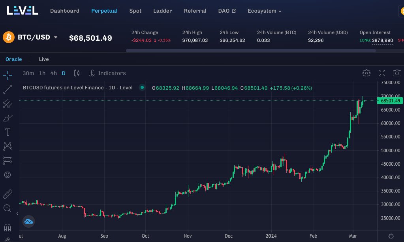Collapse the drawing toolbar with the arrow
The image size is (404, 242).
[x=17, y=214]
